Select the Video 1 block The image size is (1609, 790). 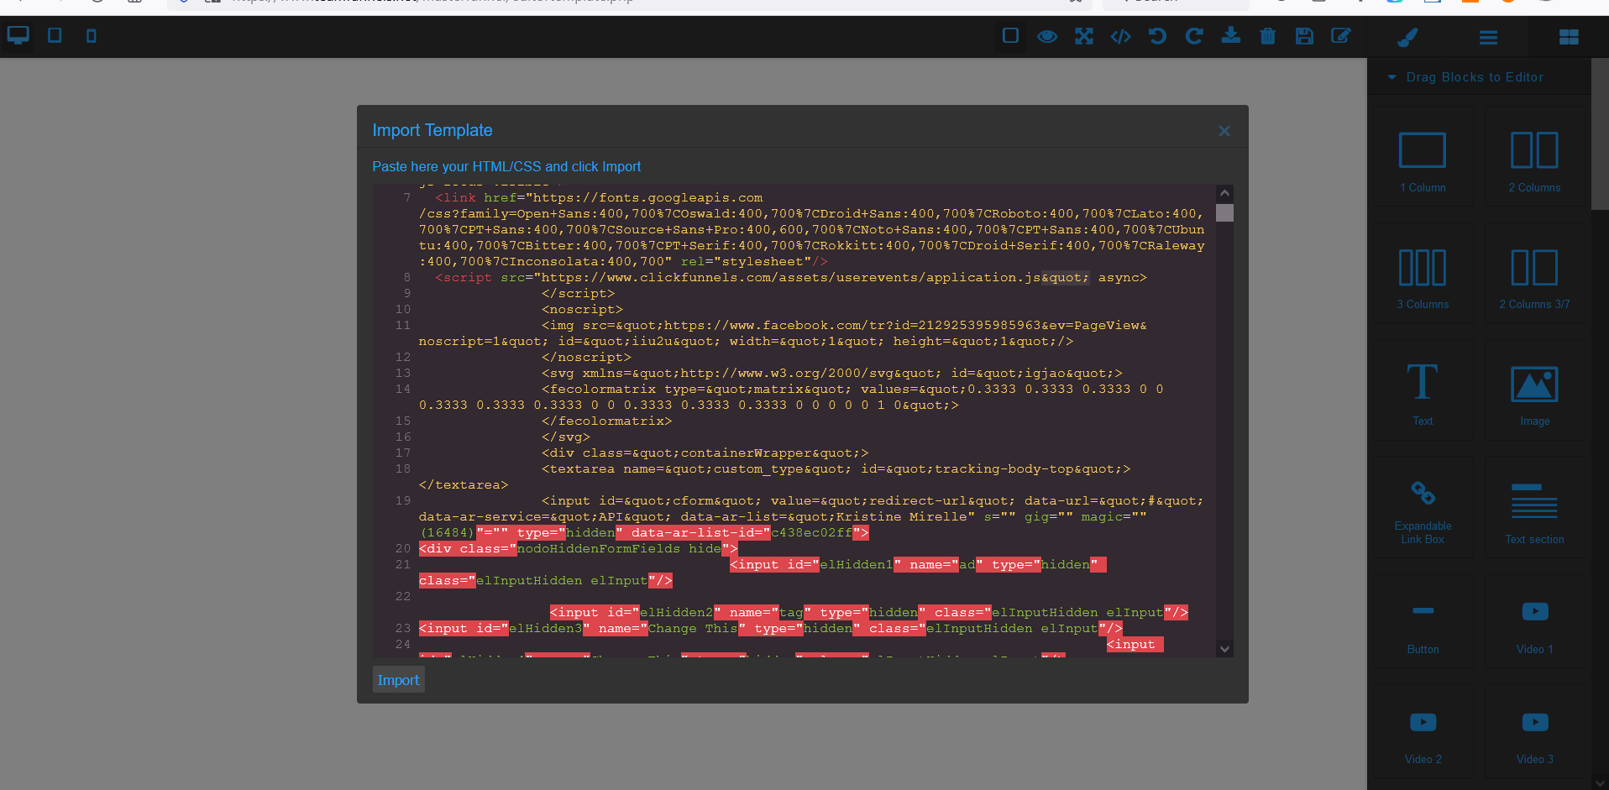(1534, 622)
